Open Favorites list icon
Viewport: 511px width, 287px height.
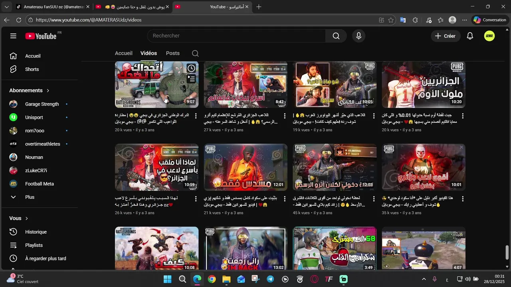(440, 20)
